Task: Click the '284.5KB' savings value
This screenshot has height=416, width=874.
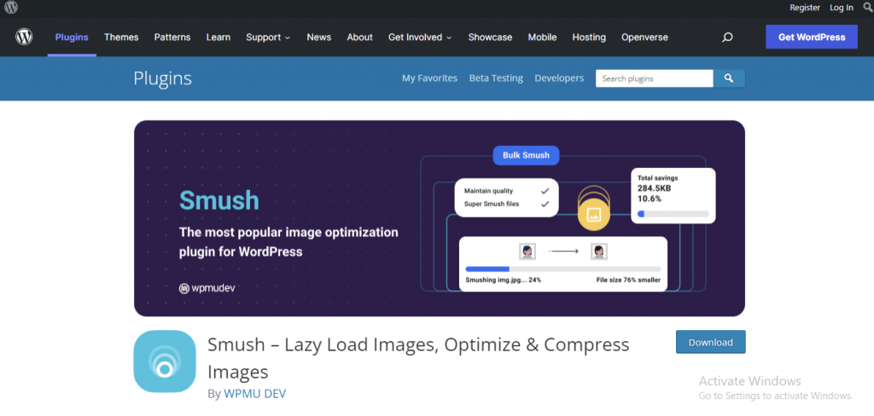Action: [655, 188]
